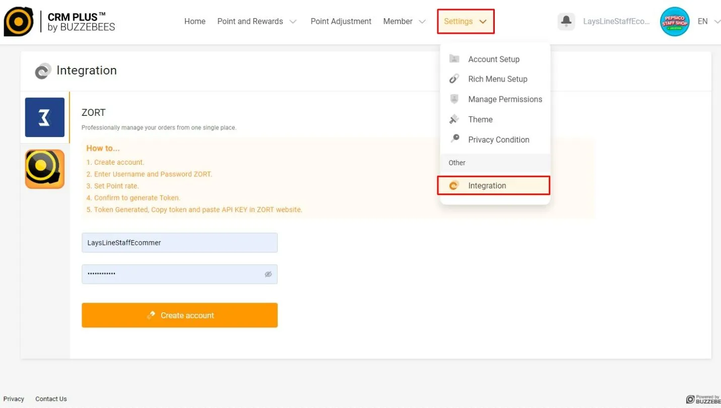Open the EN language selector
Image resolution: width=721 pixels, height=408 pixels.
pyautogui.click(x=708, y=22)
